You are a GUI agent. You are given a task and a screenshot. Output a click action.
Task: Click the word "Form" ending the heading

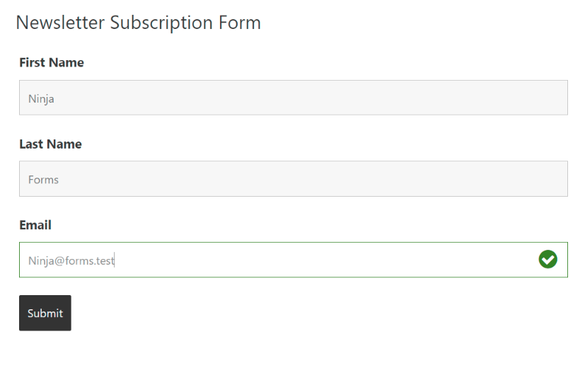(x=240, y=23)
